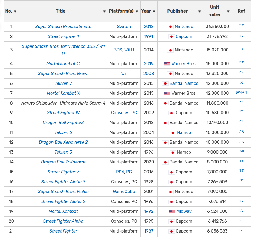This screenshot has height=237, width=255.
Task: Open Street Fighter Alpha 3 link
Action: [63, 182]
